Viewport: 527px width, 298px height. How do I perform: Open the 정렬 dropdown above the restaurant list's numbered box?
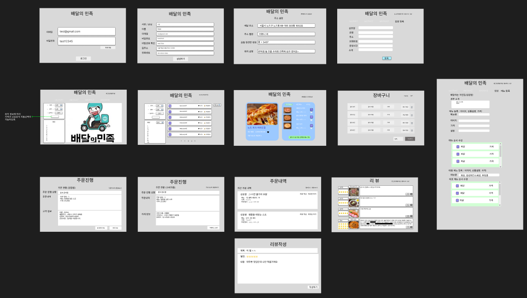point(160,123)
